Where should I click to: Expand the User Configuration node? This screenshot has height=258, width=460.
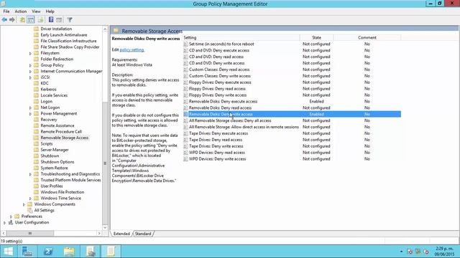pos(4,223)
